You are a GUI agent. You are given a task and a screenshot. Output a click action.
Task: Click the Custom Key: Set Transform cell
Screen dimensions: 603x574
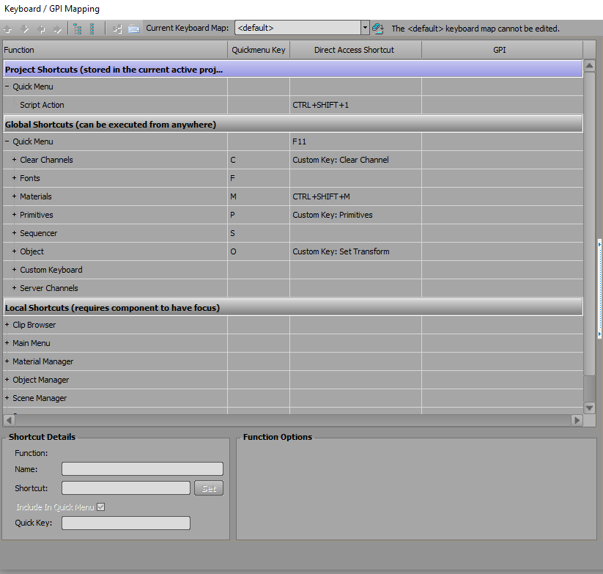355,251
